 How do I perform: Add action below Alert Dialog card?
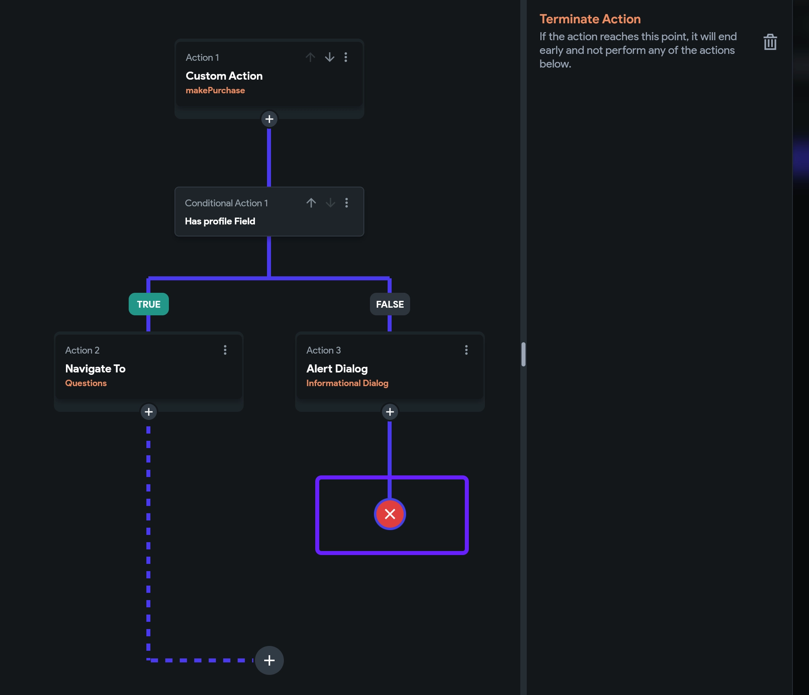pyautogui.click(x=390, y=412)
